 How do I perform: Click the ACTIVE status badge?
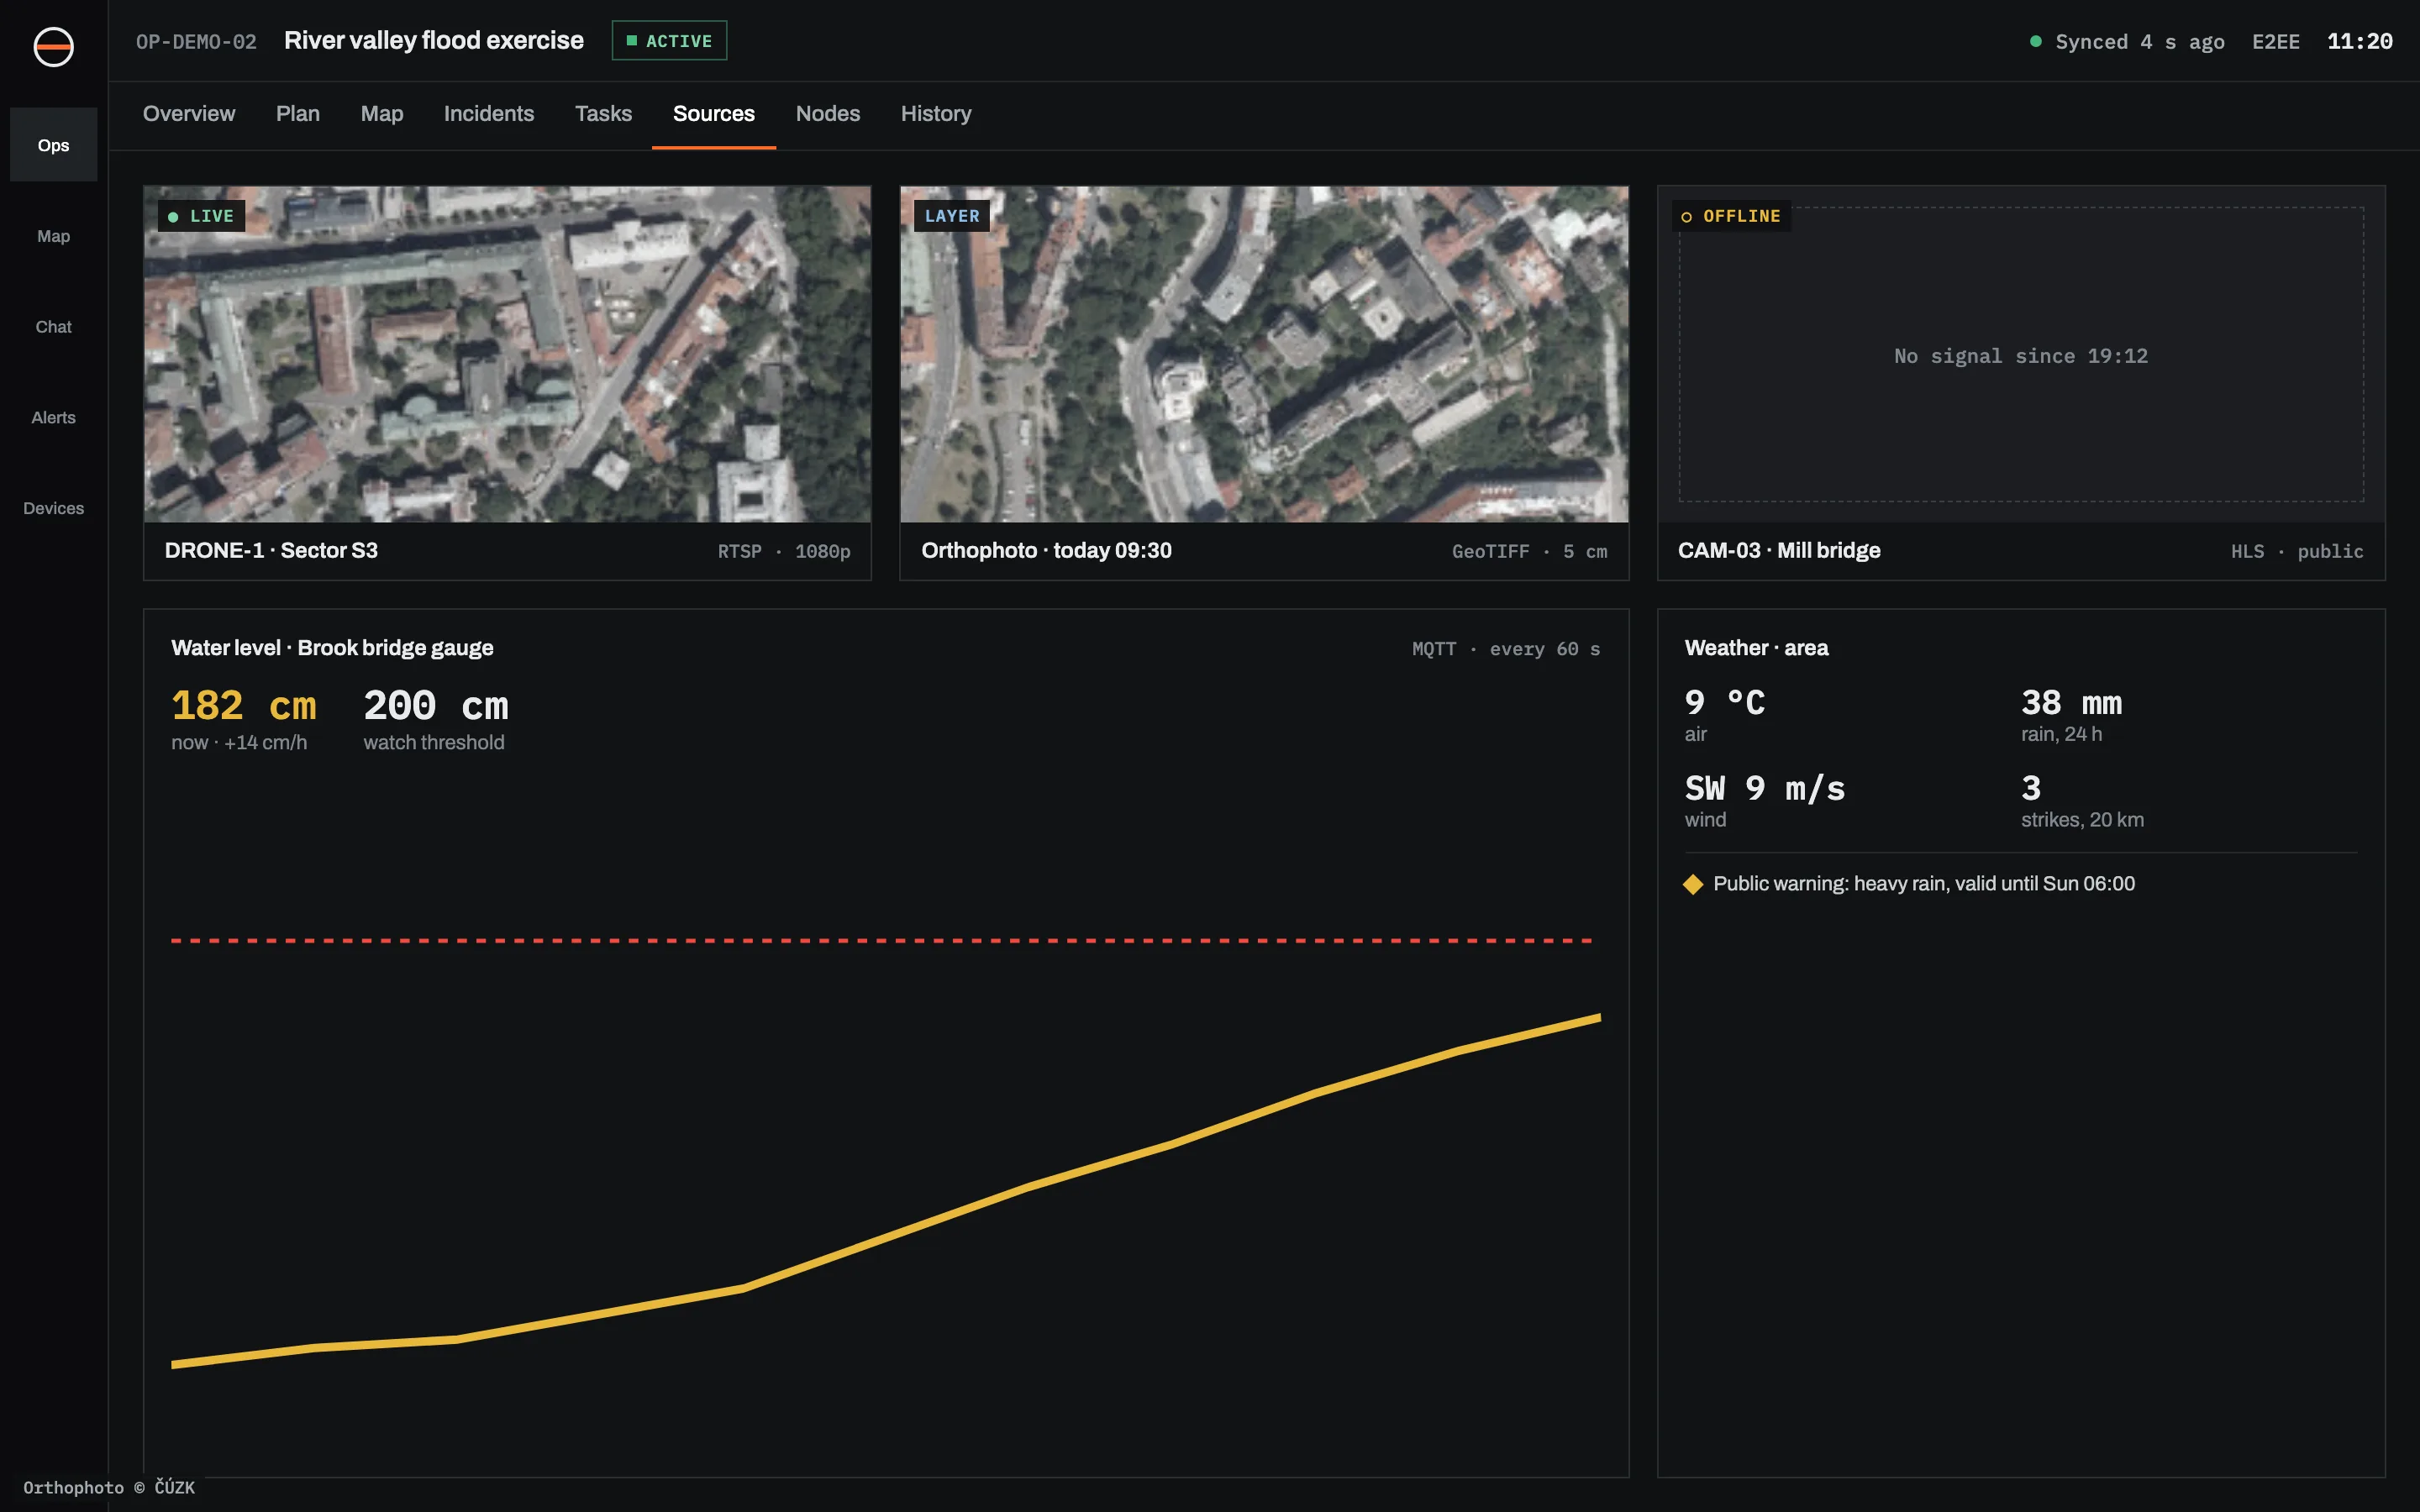[x=669, y=41]
